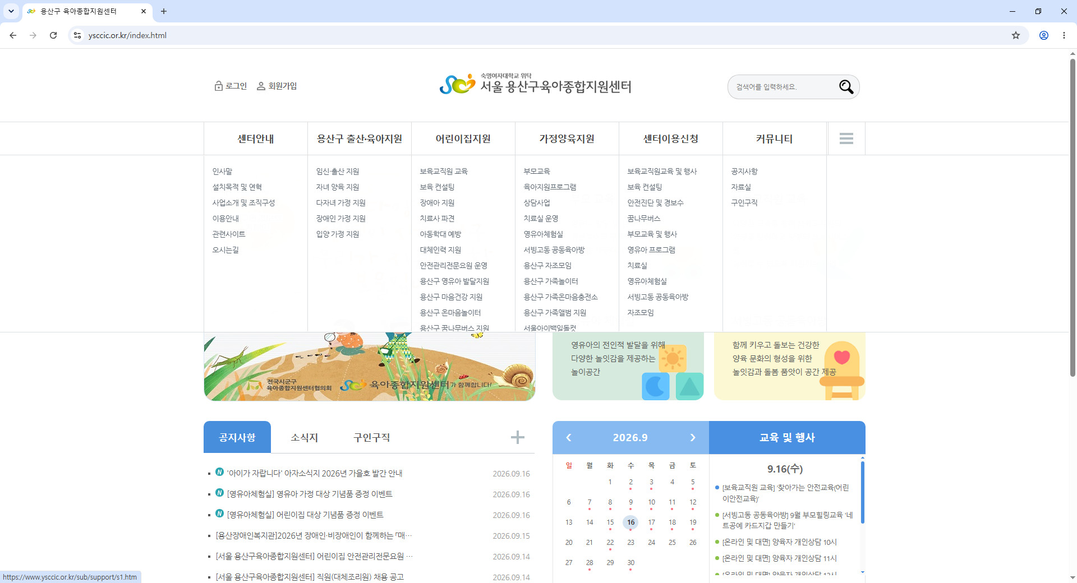This screenshot has width=1077, height=583.
Task: Open the hamburger all-menu icon
Action: [x=846, y=138]
